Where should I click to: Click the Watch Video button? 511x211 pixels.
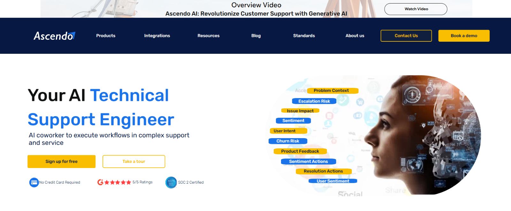(x=416, y=9)
